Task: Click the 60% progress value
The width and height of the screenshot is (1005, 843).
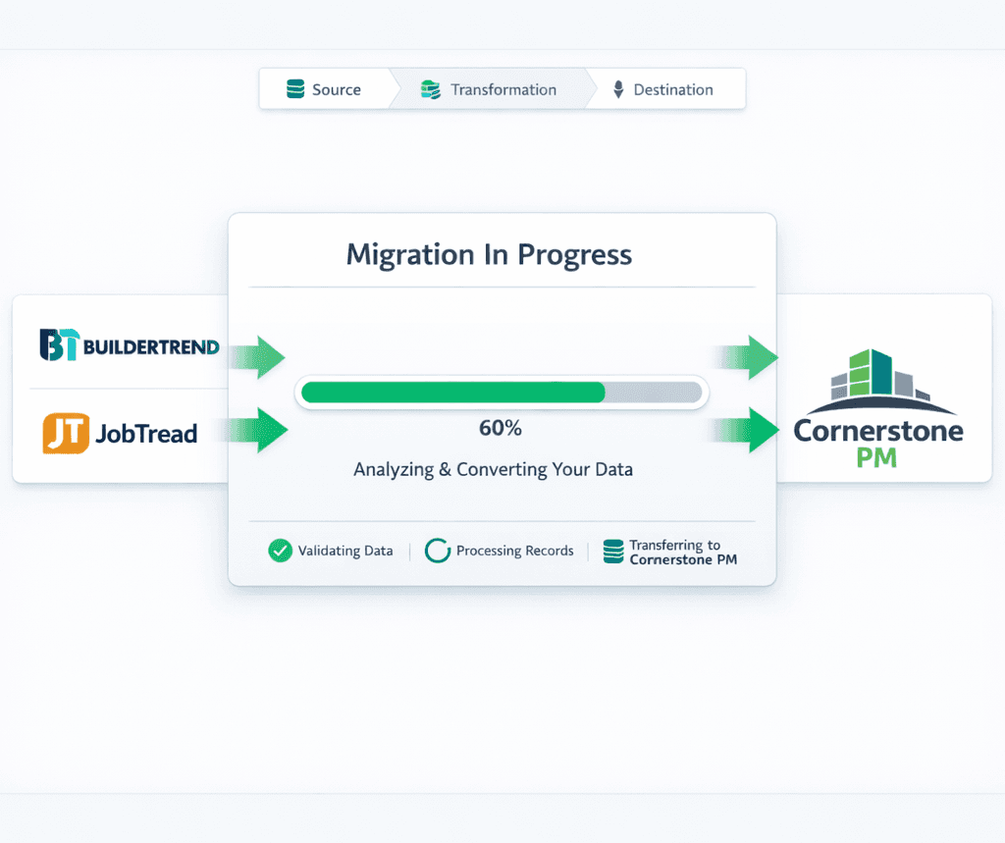Action: 501,428
